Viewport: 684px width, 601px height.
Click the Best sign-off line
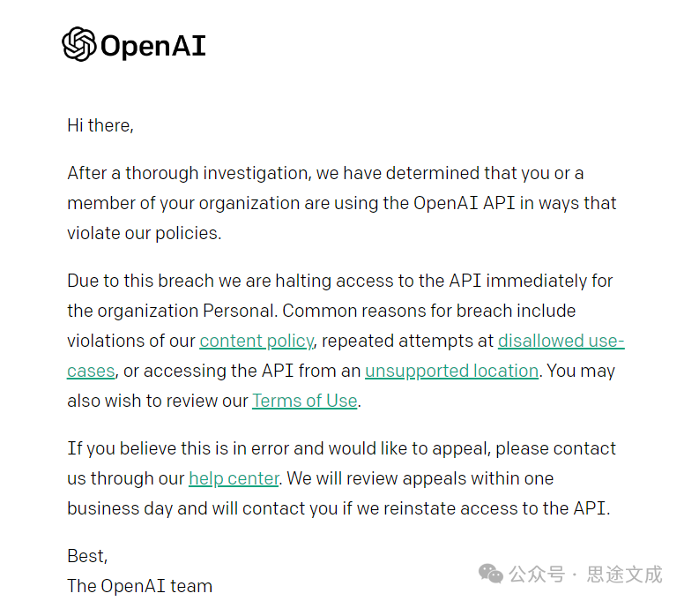[87, 557]
